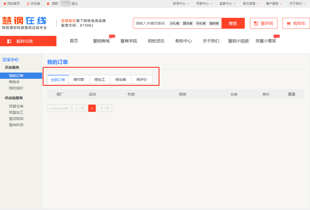Select the 待出库 orders tab
The height and width of the screenshot is (210, 310).
point(121,79)
